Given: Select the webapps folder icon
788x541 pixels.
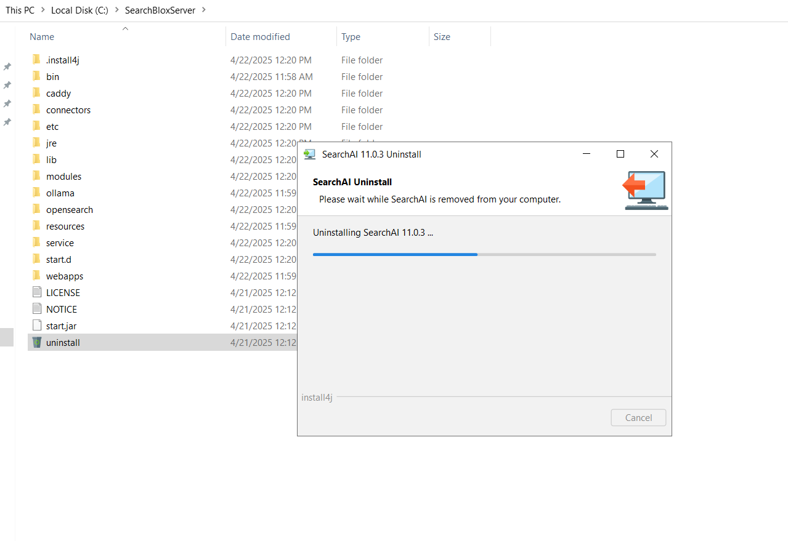Looking at the screenshot, I should 36,276.
